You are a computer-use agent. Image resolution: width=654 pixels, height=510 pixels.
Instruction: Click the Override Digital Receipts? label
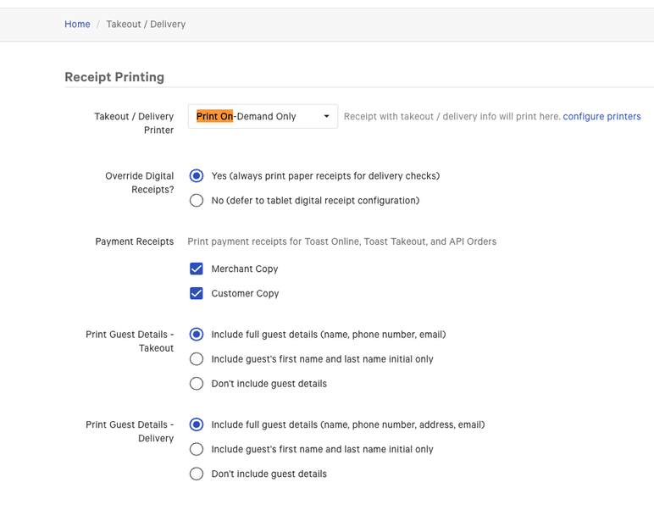pos(139,183)
